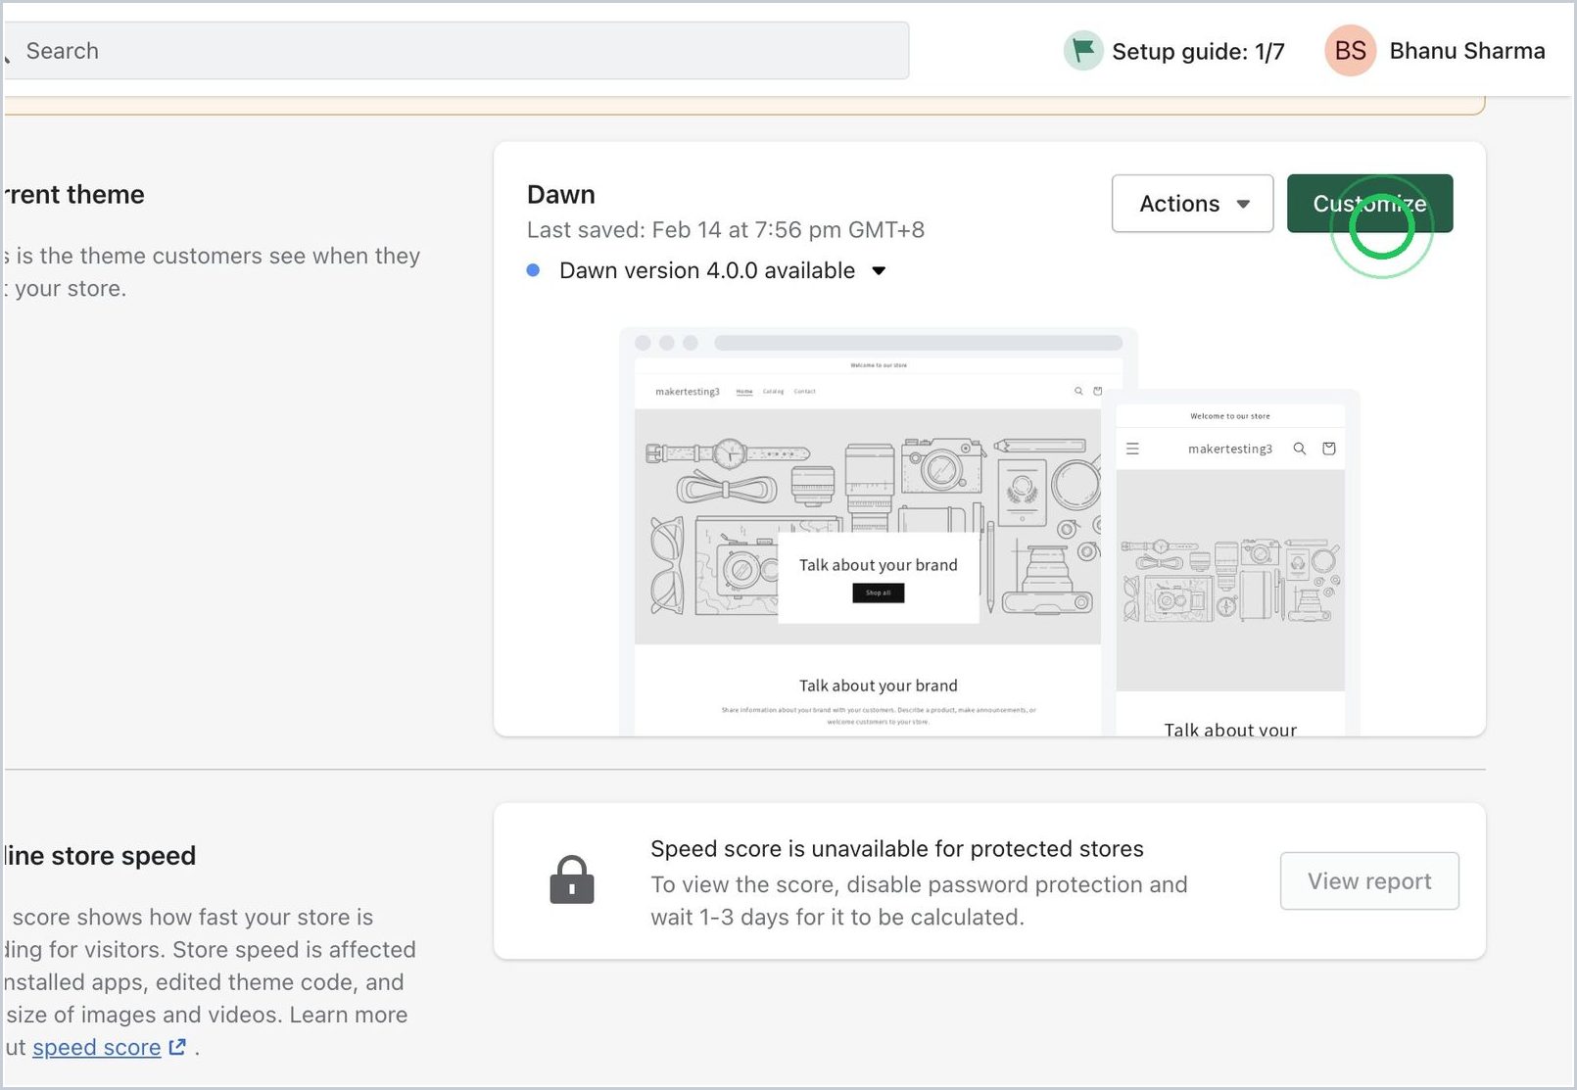Click the external link icon after speed score
Viewport: 1577px width, 1090px height.
point(177,1047)
